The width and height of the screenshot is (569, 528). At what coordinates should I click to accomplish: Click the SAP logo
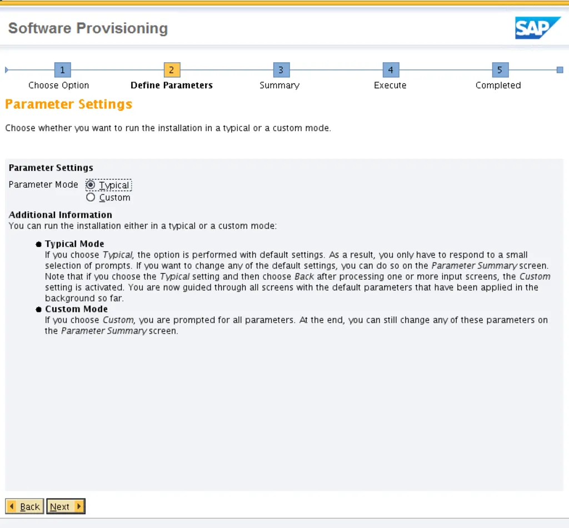(x=537, y=28)
